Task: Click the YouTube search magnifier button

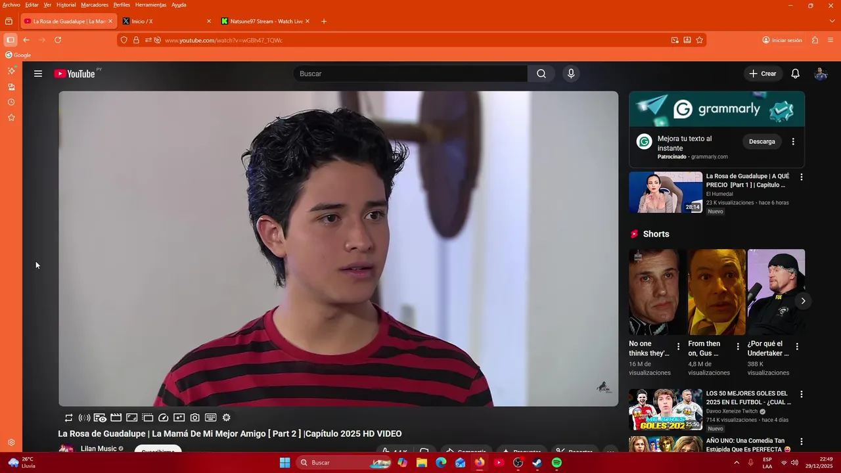Action: (x=541, y=74)
